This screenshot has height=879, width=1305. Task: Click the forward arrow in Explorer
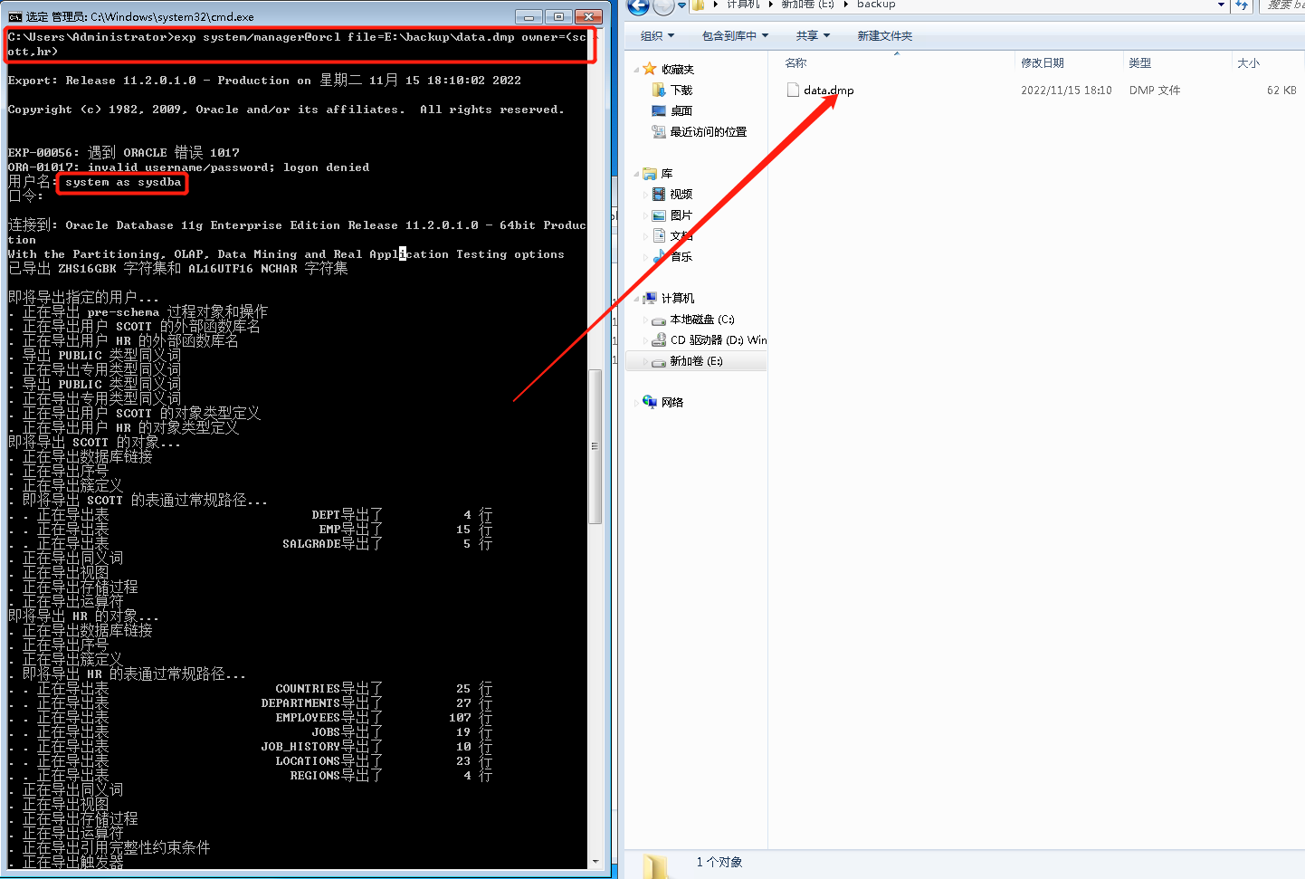pos(663,5)
